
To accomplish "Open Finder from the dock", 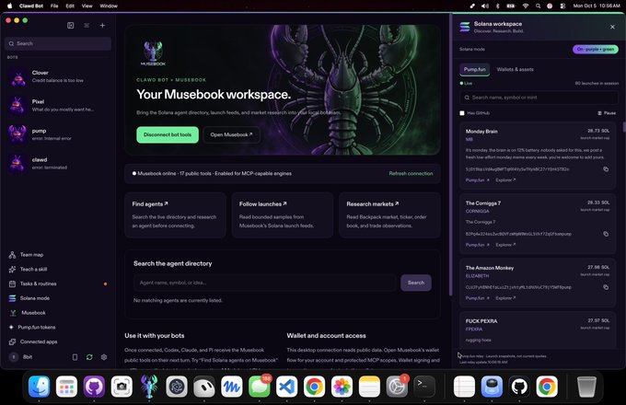I will [39, 387].
